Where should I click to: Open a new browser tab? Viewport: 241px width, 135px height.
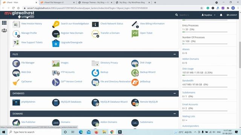(155, 3)
